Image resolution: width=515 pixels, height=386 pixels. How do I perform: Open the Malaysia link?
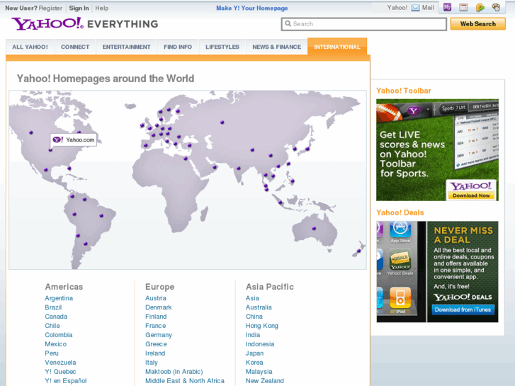pos(259,372)
